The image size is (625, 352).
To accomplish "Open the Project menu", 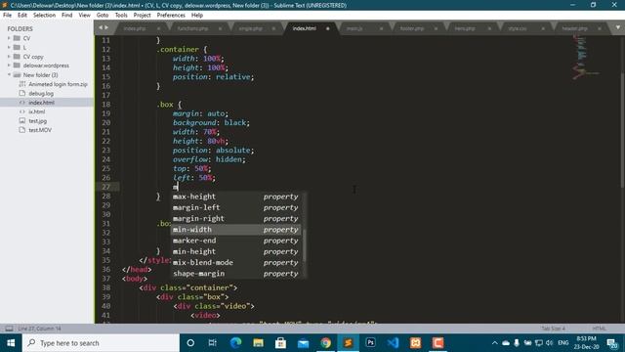I will [x=142, y=16].
